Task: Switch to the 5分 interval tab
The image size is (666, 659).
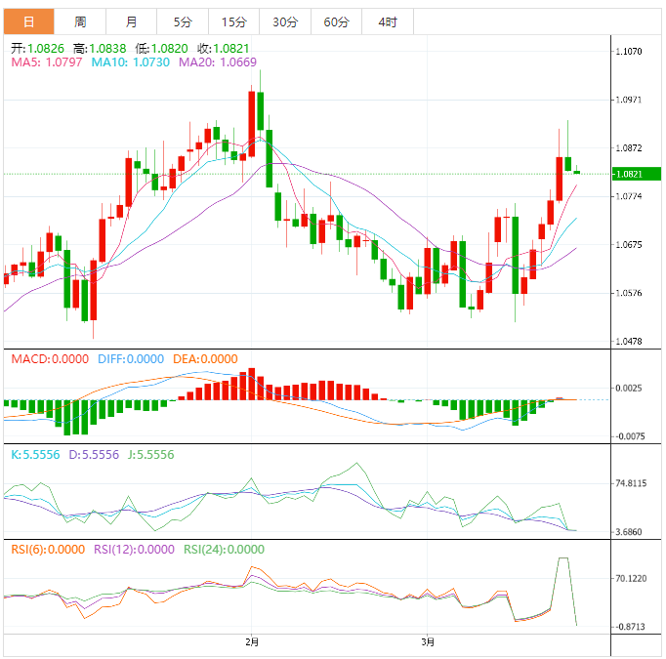Action: tap(183, 21)
